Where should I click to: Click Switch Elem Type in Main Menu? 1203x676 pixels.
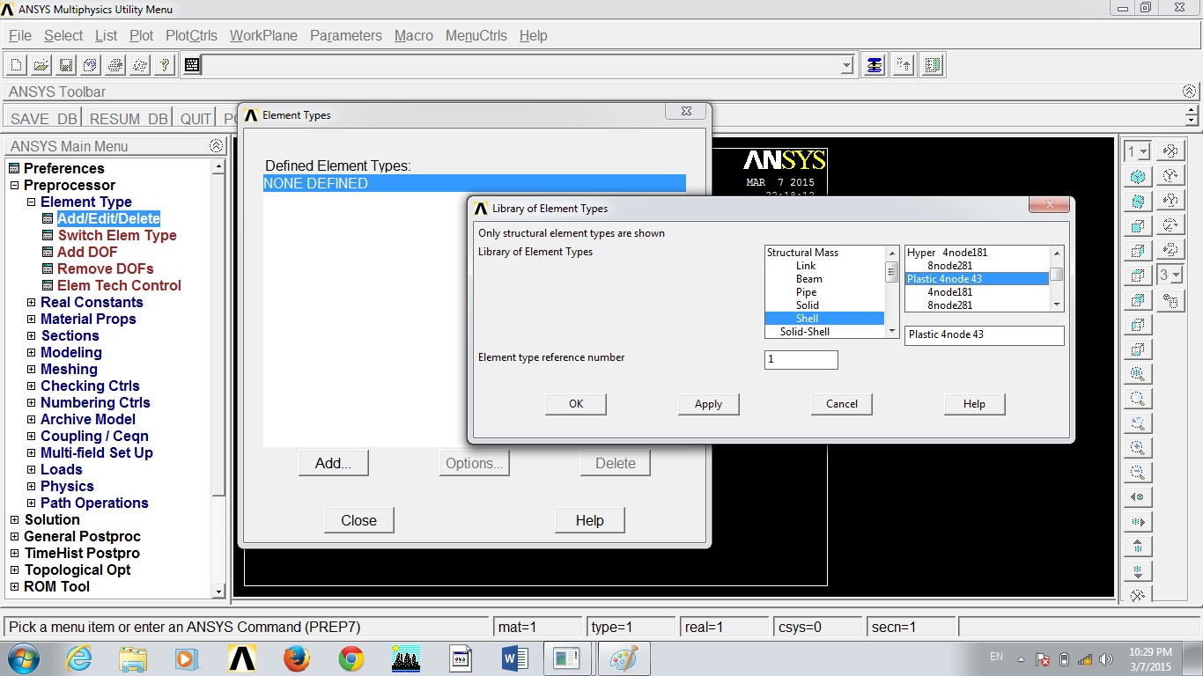click(x=117, y=235)
